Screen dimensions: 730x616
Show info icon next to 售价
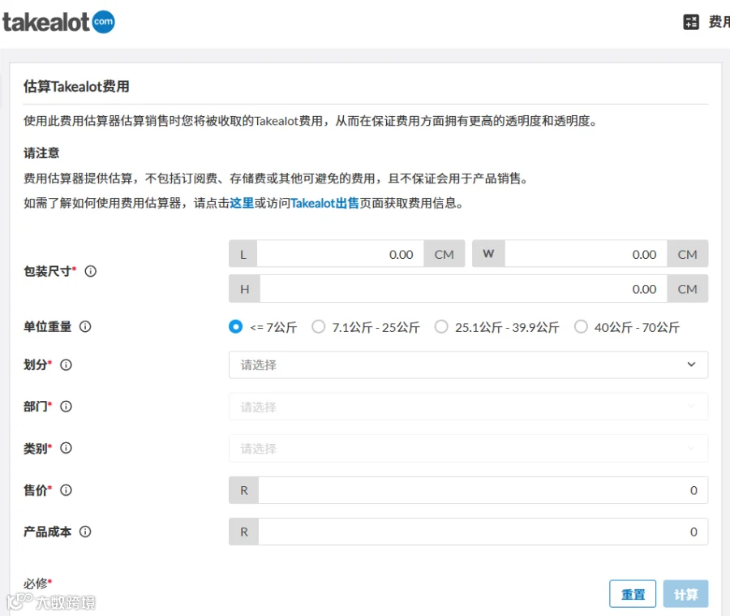coord(67,489)
